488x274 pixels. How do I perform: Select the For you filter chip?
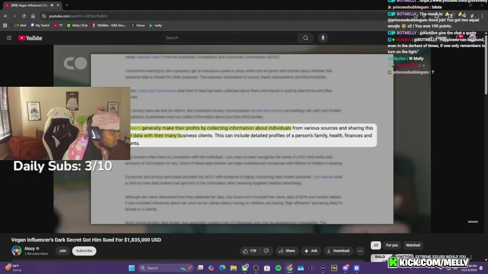(x=392, y=245)
